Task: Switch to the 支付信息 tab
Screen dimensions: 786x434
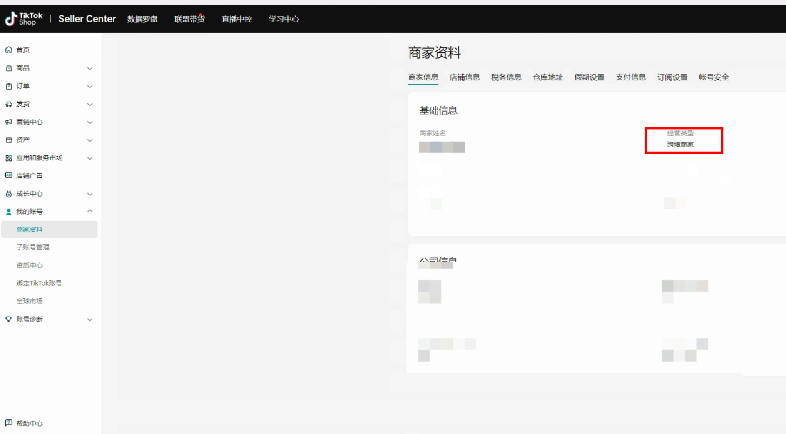Action: [631, 77]
